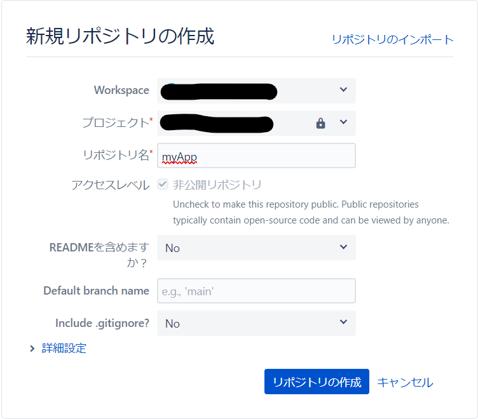Image resolution: width=478 pixels, height=419 pixels.
Task: Click the Default branch name label
Action: tap(97, 291)
